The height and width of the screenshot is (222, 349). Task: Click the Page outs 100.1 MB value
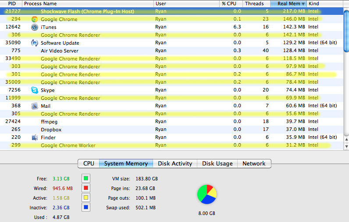pos(146,198)
